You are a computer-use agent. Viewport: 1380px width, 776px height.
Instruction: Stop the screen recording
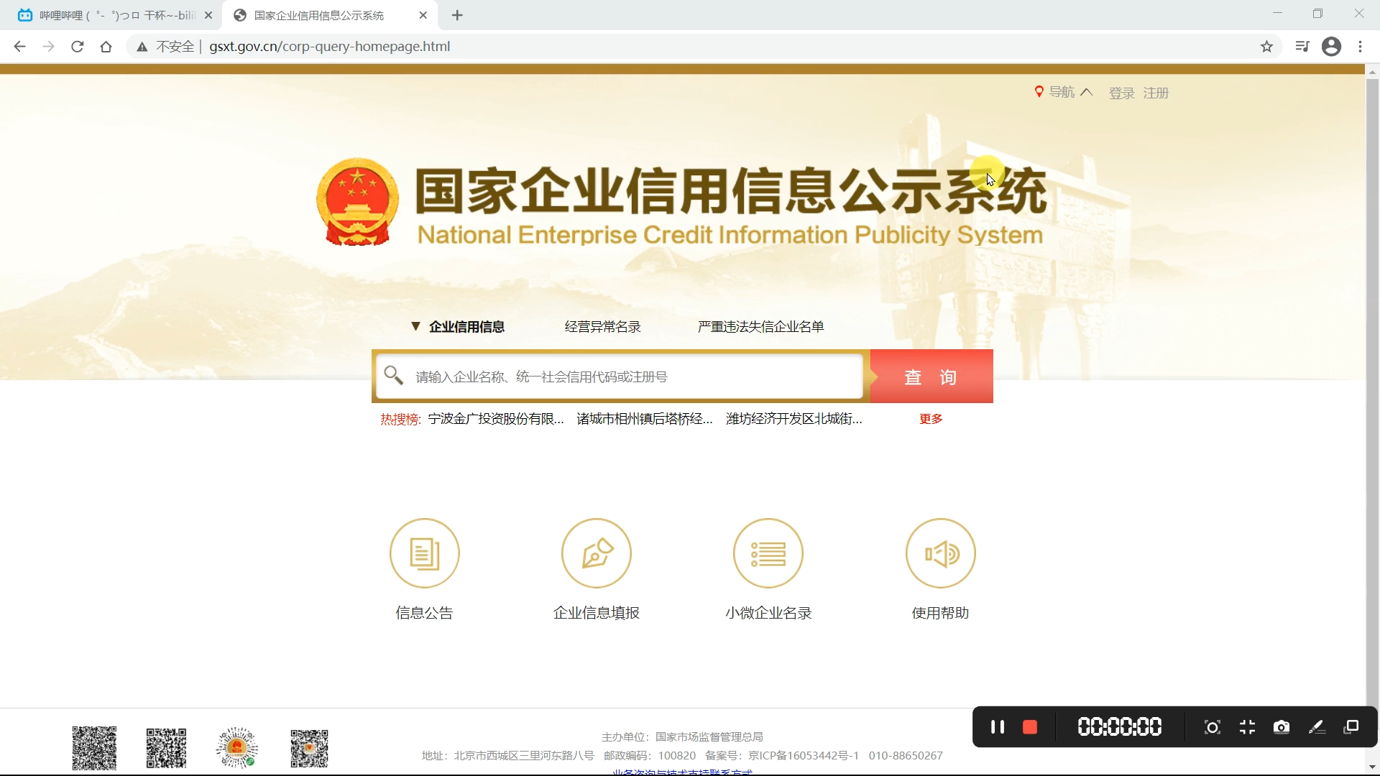coord(1030,727)
